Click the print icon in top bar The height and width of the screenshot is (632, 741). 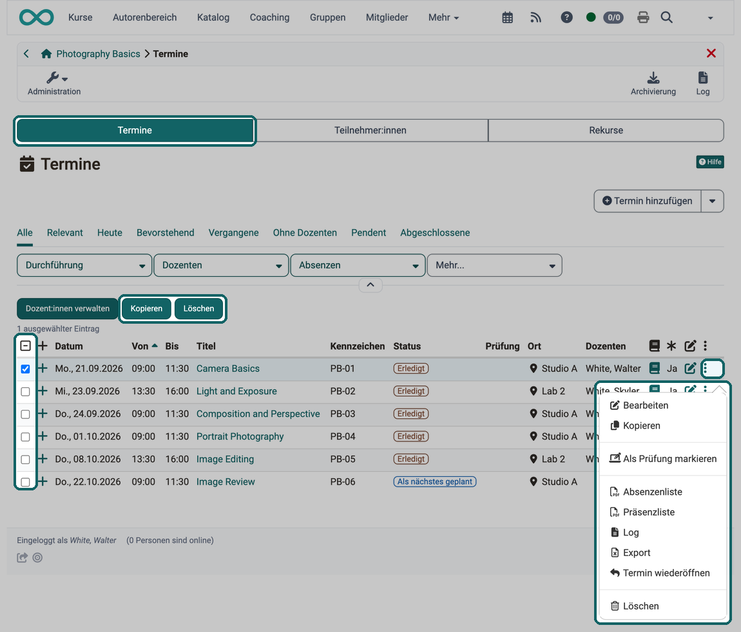[642, 17]
